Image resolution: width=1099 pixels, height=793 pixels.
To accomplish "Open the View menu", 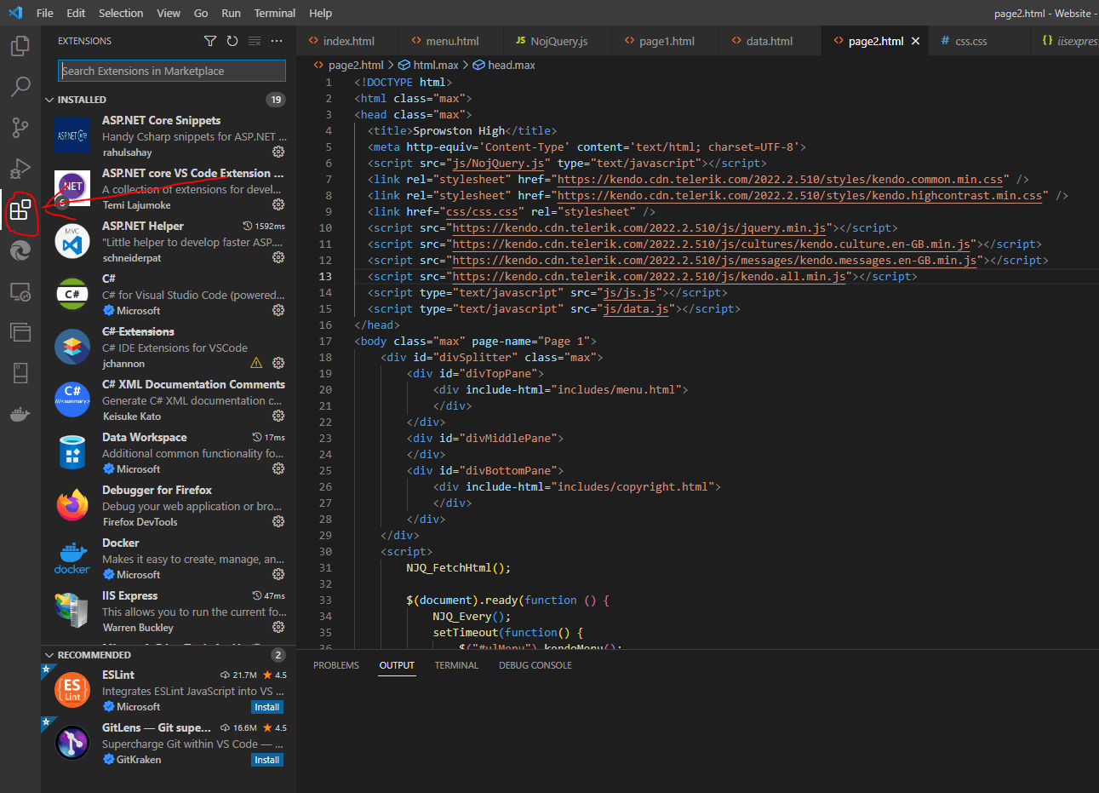I will pos(169,13).
